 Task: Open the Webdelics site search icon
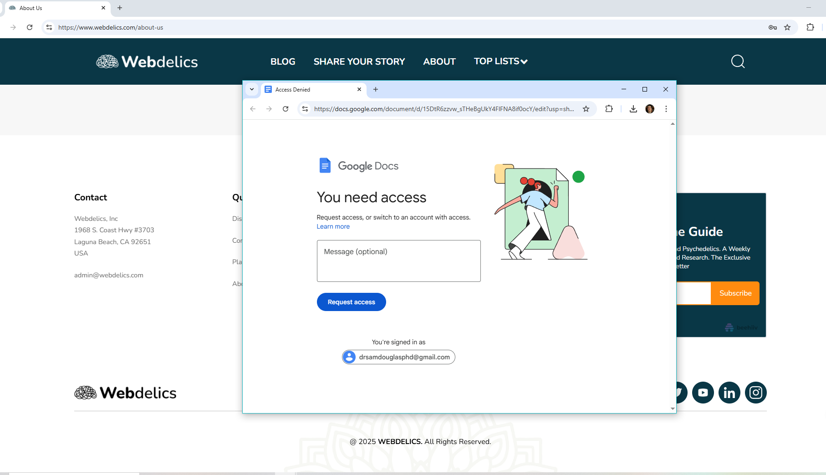tap(738, 61)
